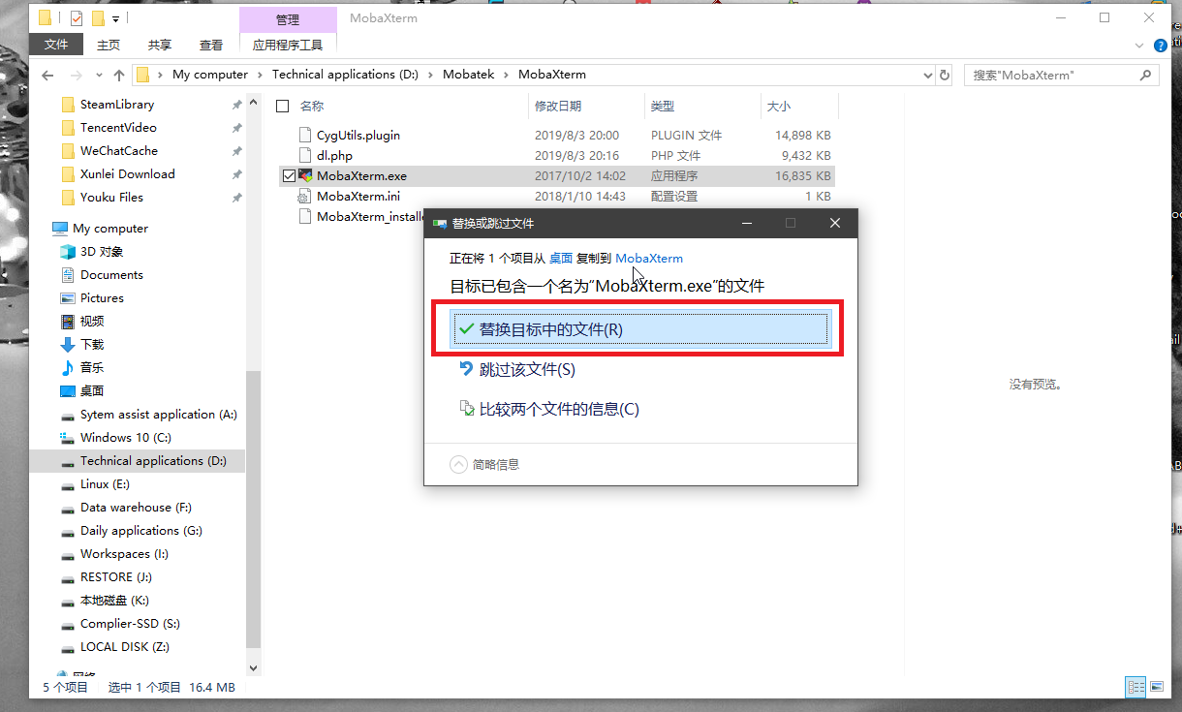Viewport: 1182px width, 712px height.
Task: Go up one level with Up arrow
Action: [x=118, y=75]
